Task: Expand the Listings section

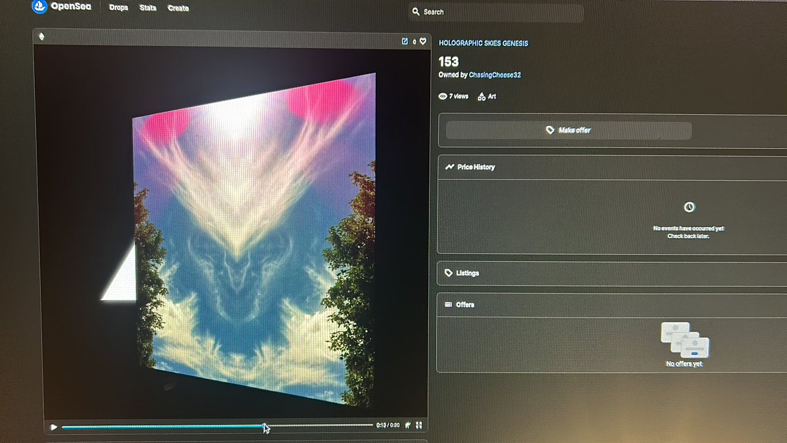Action: click(612, 273)
